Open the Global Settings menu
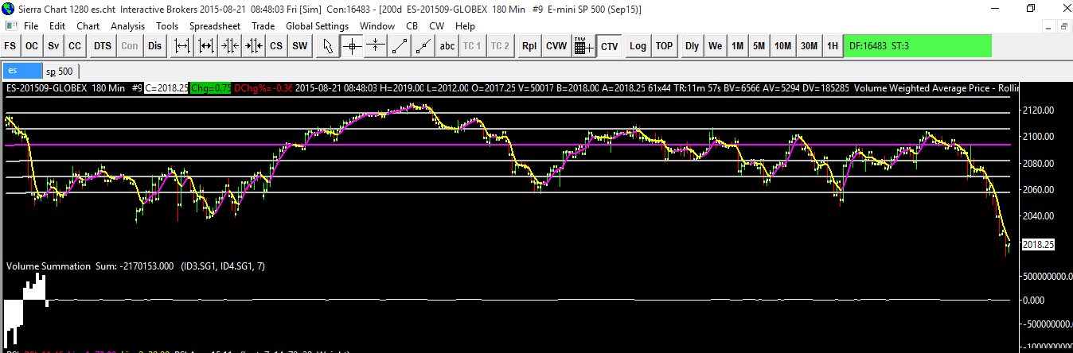The height and width of the screenshot is (353, 1073). coord(317,26)
